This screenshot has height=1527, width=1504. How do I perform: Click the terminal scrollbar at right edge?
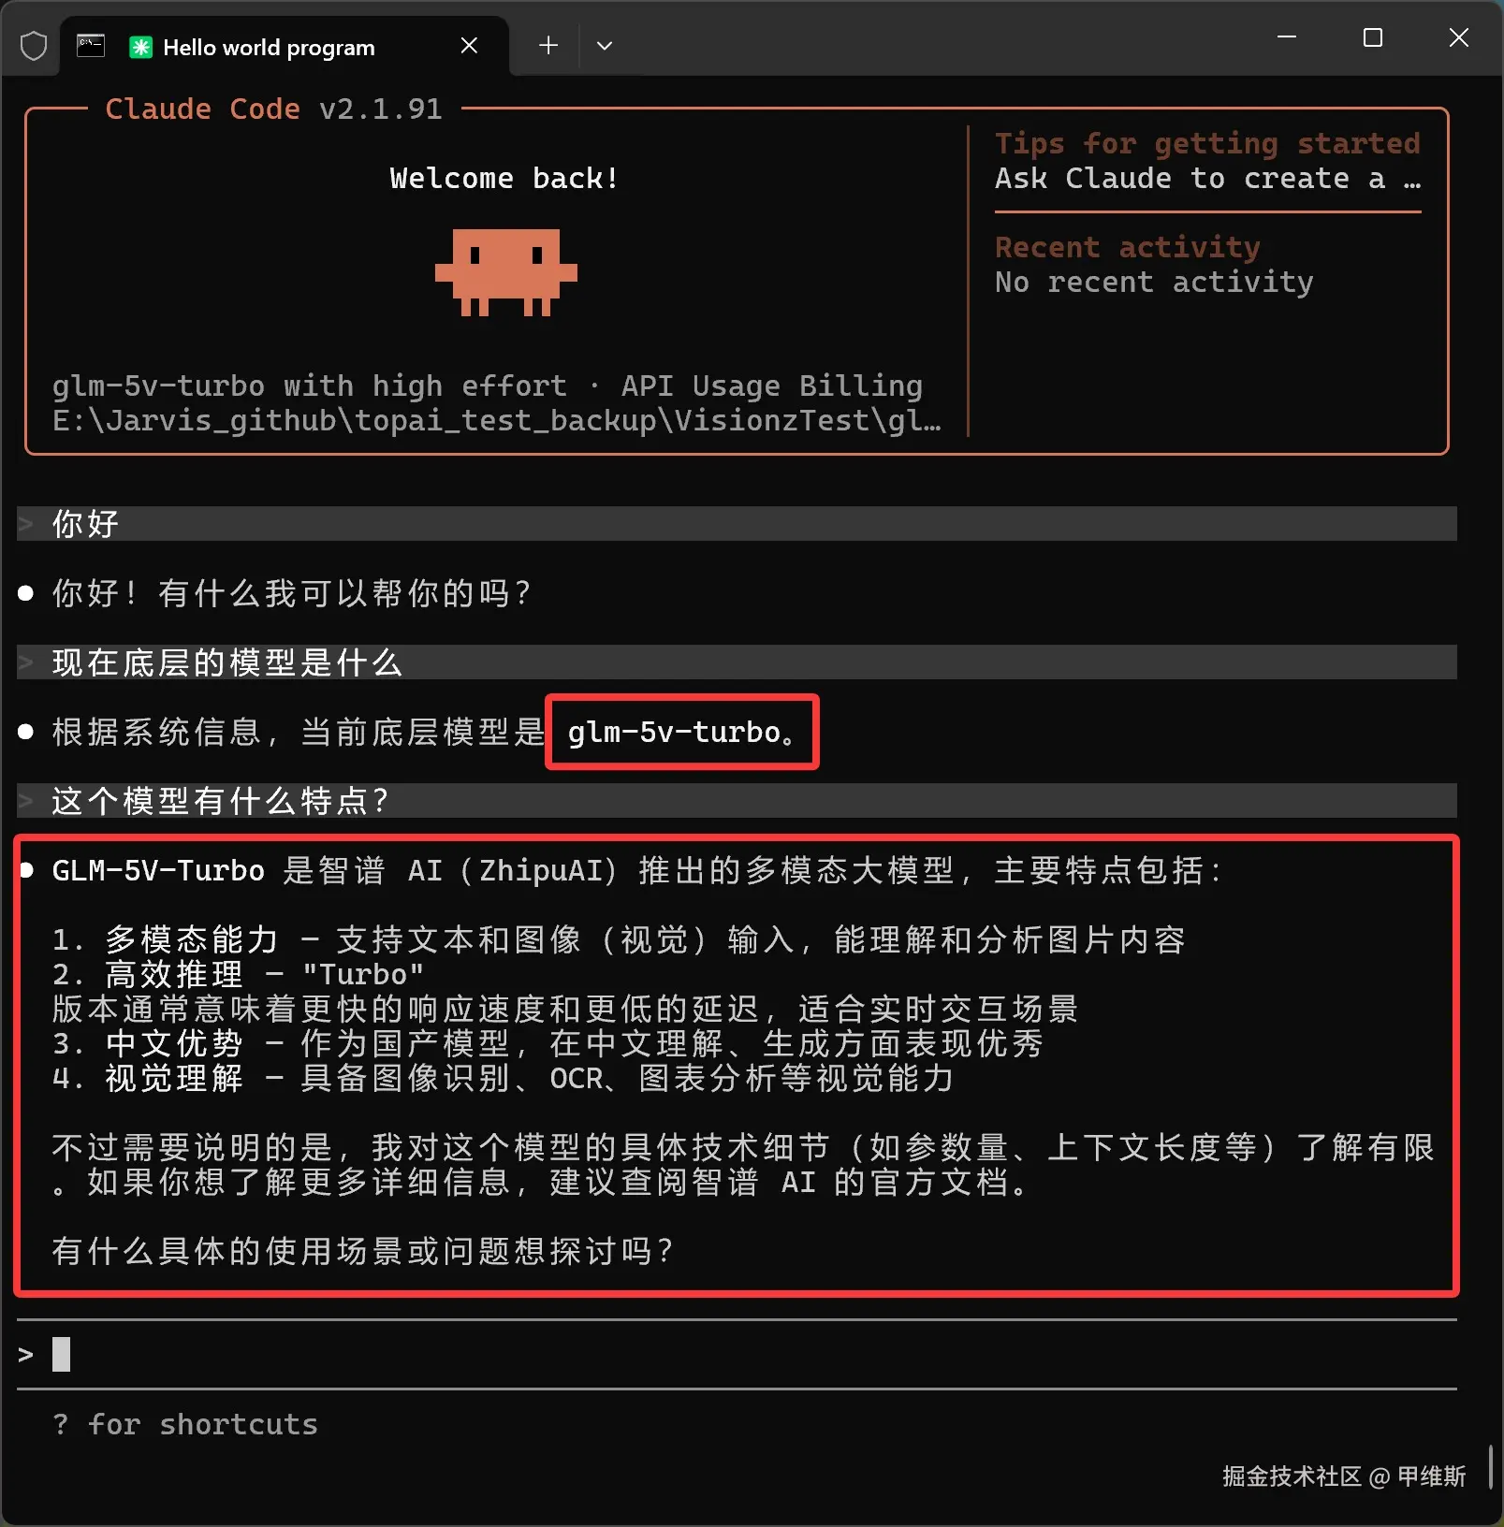[x=1490, y=1466]
